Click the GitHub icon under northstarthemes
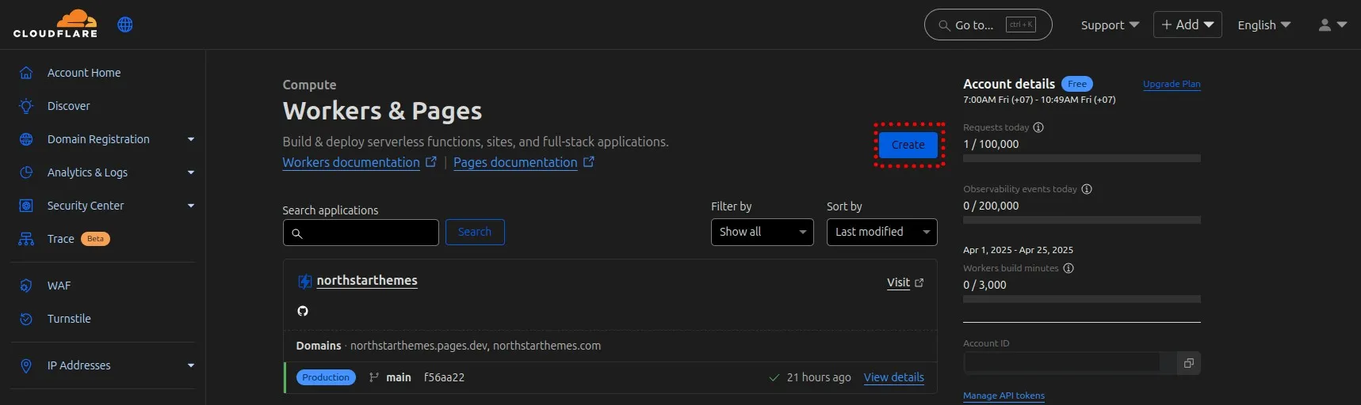 point(303,311)
